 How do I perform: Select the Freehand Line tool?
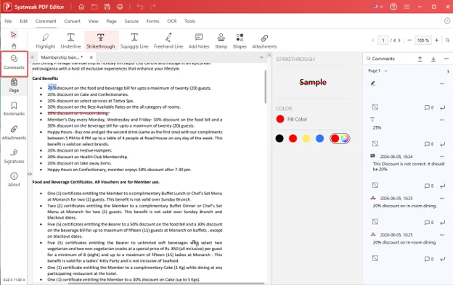point(168,41)
